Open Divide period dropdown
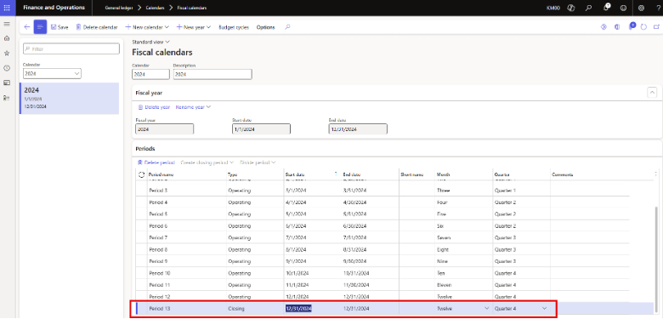 tap(258, 162)
